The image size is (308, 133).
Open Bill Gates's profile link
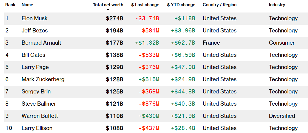(33, 55)
